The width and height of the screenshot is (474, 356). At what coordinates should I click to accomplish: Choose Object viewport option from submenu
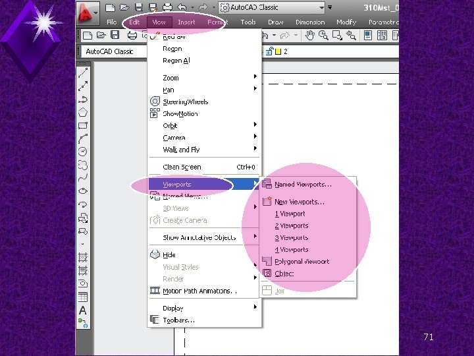coord(308,274)
